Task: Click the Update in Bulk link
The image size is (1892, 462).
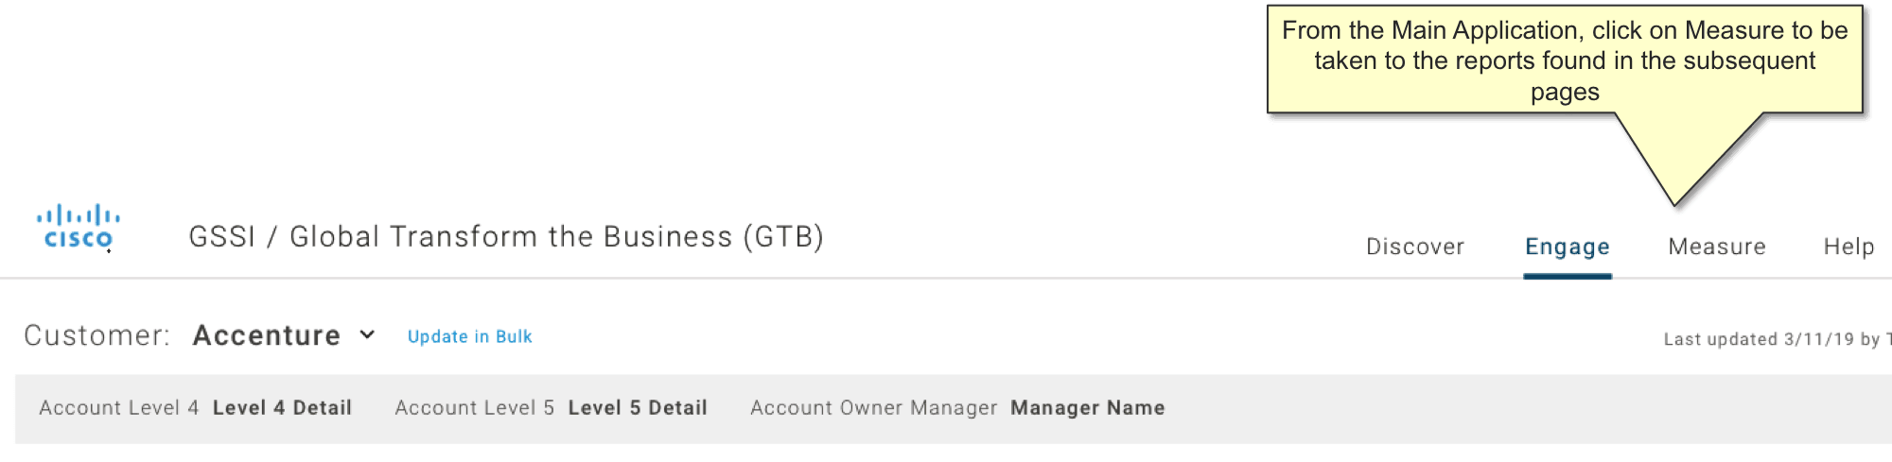Action: (470, 336)
